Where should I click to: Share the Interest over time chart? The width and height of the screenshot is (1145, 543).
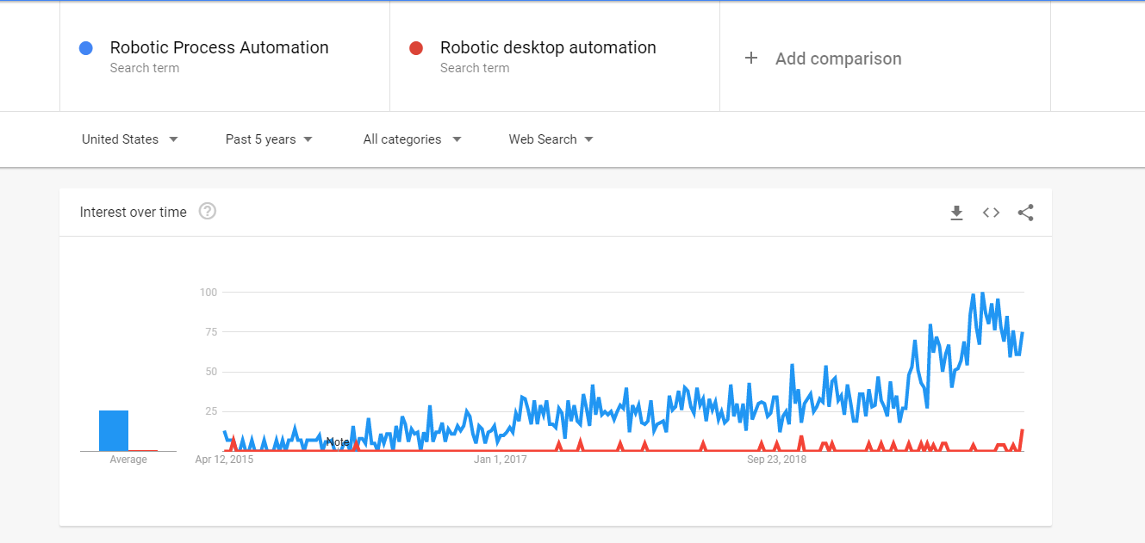pos(1025,213)
